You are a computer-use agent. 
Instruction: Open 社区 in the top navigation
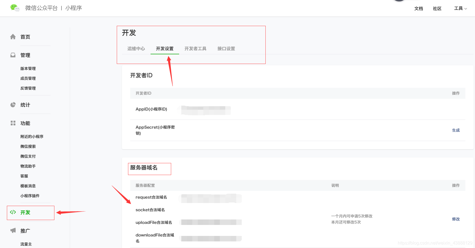pyautogui.click(x=437, y=9)
